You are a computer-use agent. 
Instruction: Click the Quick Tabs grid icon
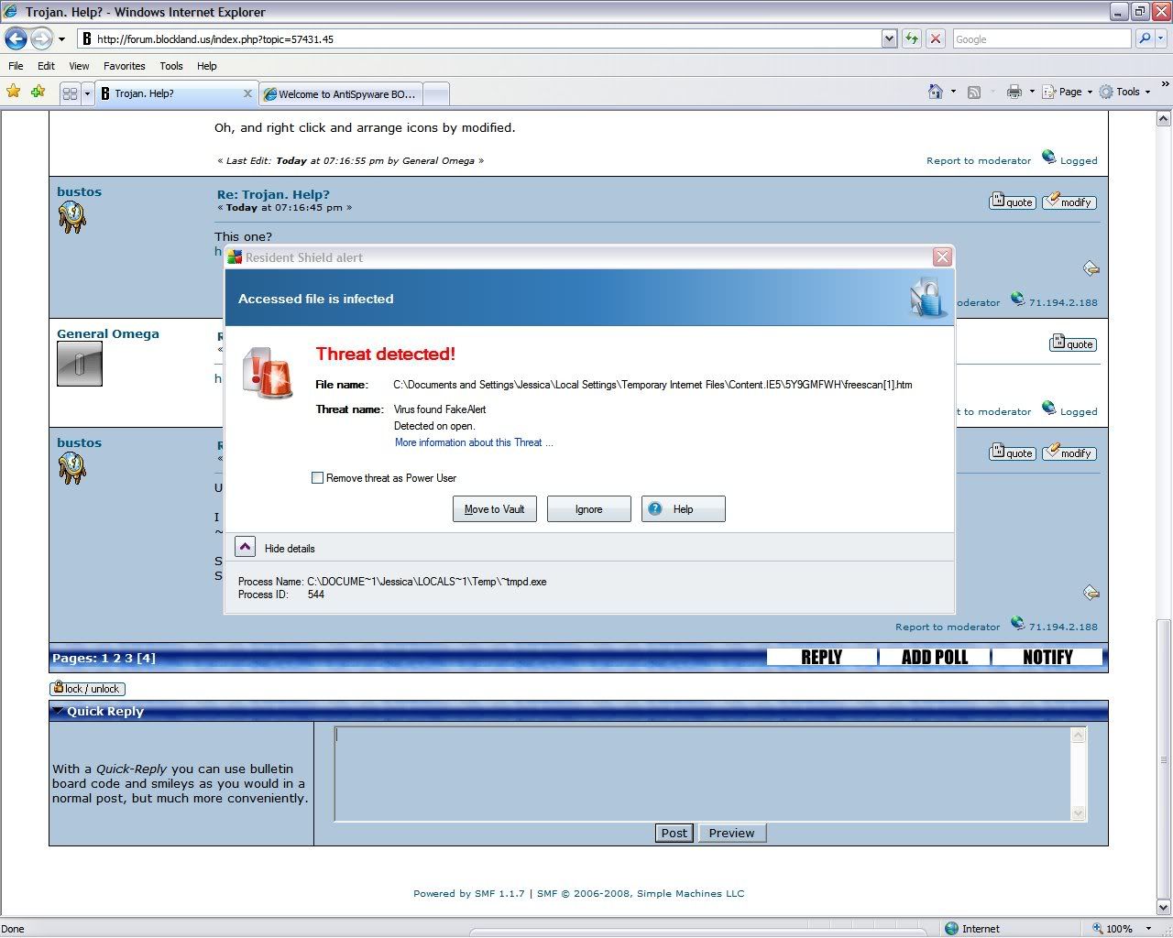coord(70,93)
